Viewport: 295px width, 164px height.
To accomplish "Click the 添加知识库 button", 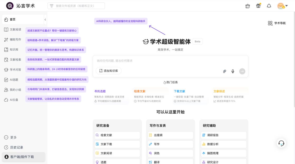I will 108,71.
